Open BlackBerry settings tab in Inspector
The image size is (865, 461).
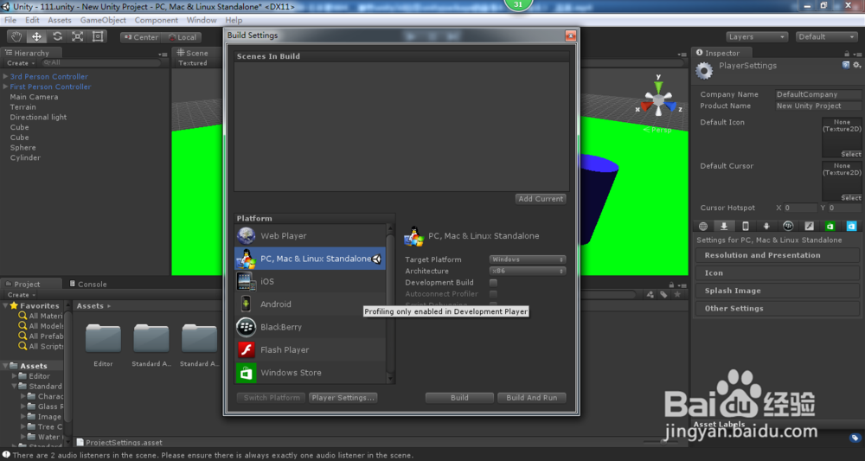coord(788,226)
